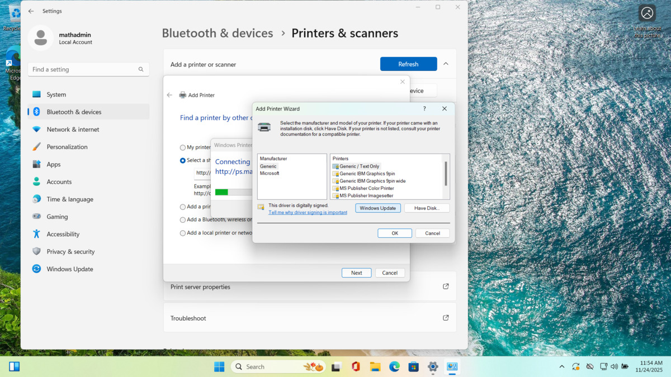Viewport: 671px width, 377px height.
Task: Select Printers & scanners breadcrumb
Action: (344, 33)
